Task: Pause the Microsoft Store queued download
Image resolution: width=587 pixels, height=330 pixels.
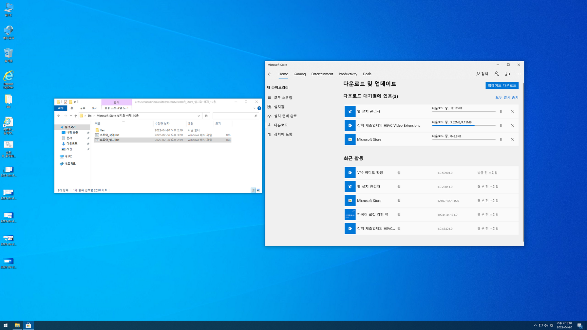Action: click(x=501, y=139)
